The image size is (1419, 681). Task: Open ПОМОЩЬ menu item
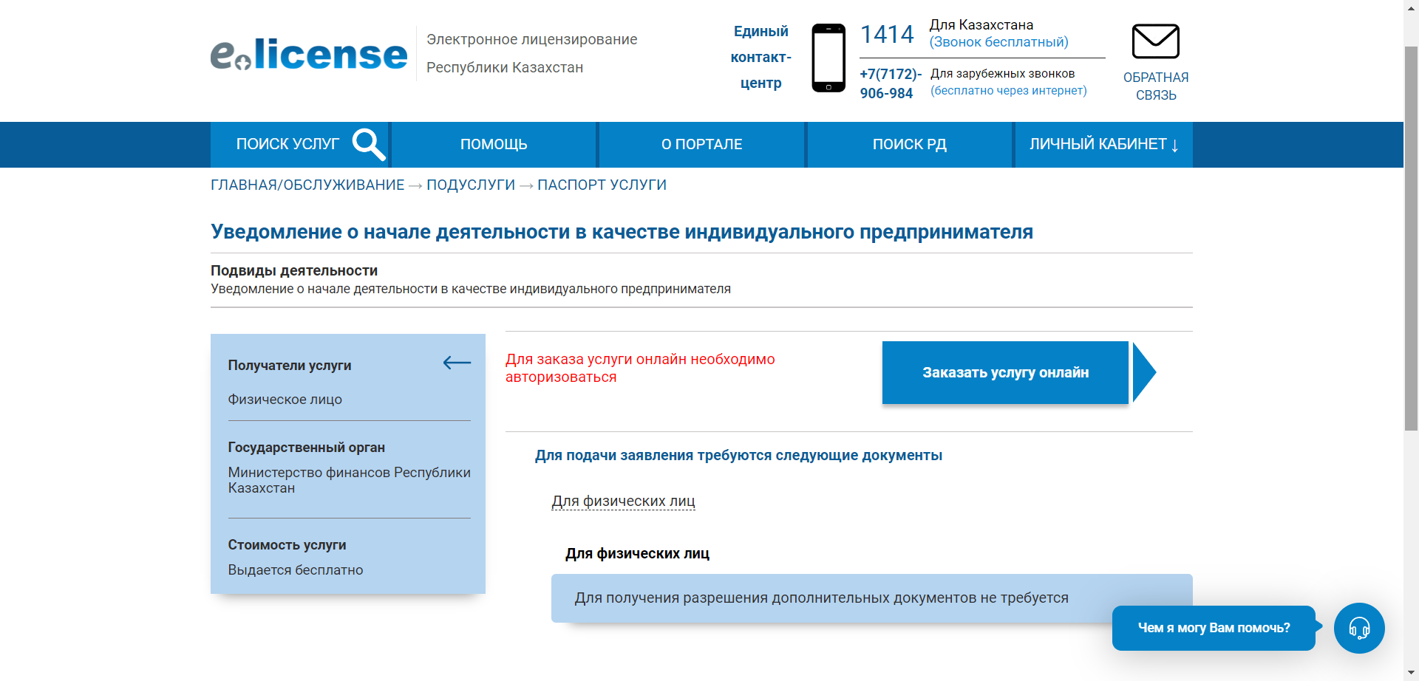[494, 145]
